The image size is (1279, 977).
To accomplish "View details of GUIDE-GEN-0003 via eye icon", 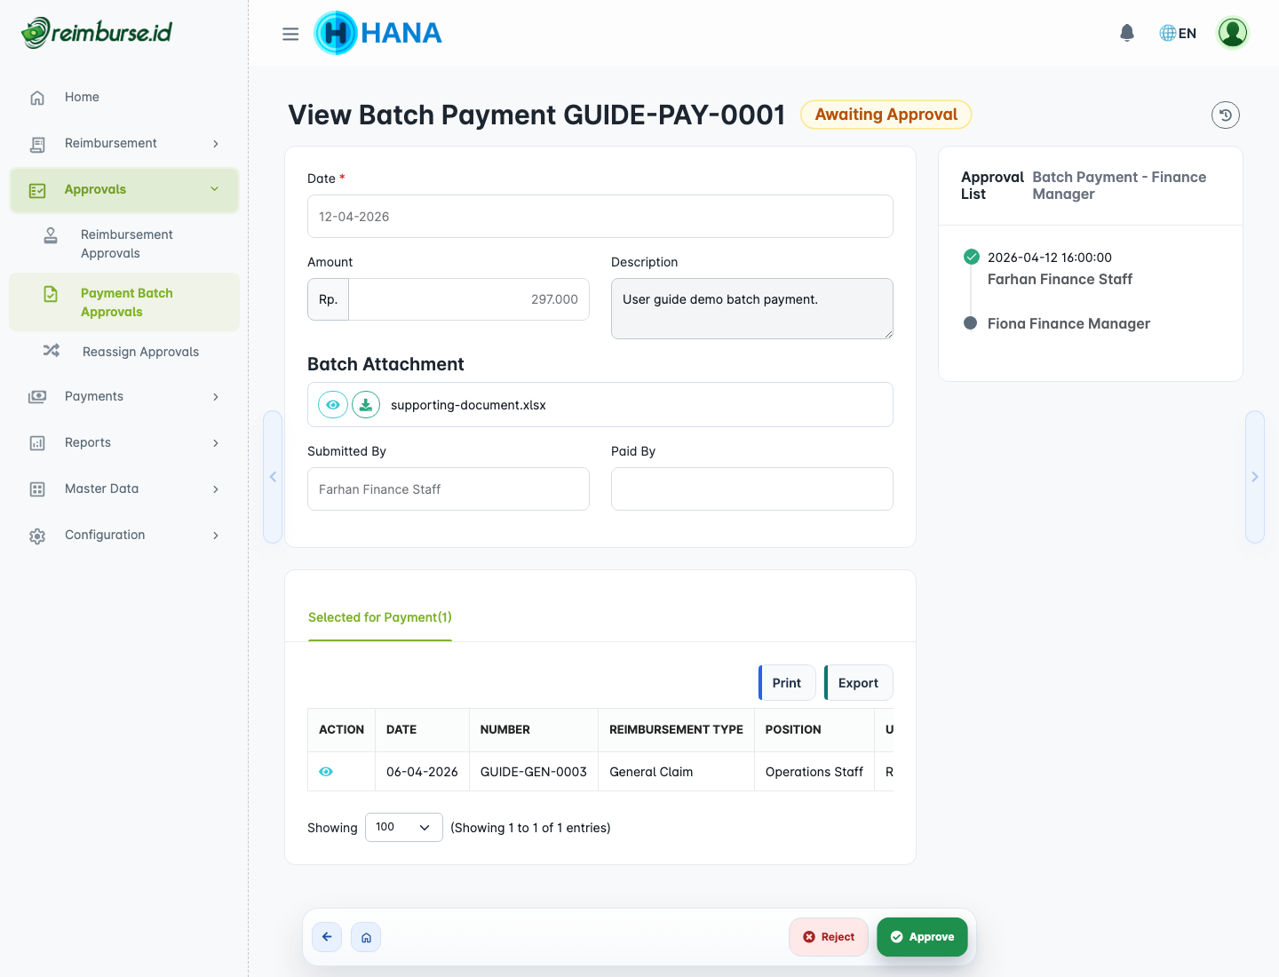I will coord(326,771).
